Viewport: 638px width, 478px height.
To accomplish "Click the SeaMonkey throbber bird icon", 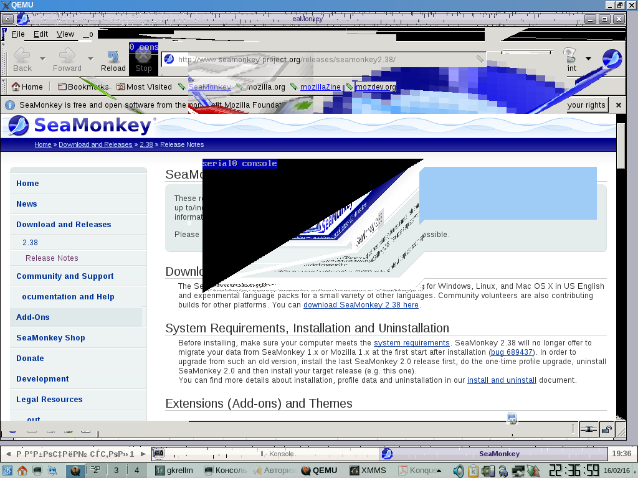I will pyautogui.click(x=612, y=60).
